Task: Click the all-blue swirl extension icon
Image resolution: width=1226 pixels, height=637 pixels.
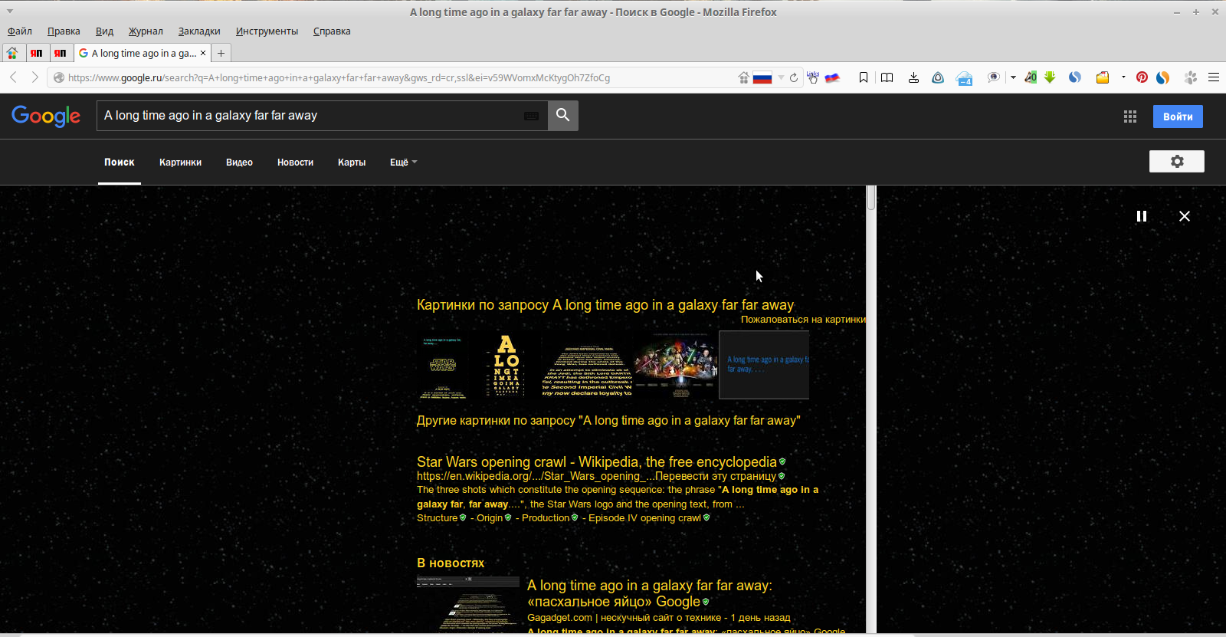Action: point(1075,77)
